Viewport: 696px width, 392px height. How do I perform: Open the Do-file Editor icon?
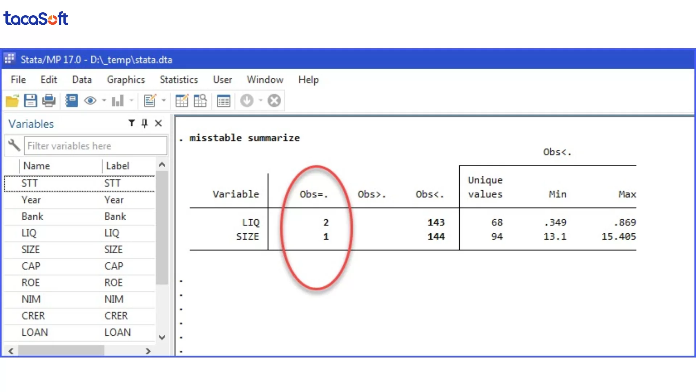point(150,101)
